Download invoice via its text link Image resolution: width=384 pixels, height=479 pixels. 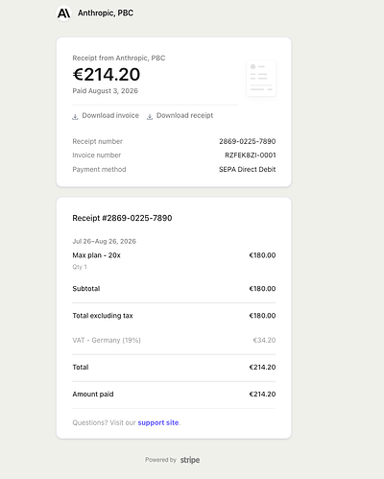pyautogui.click(x=110, y=115)
